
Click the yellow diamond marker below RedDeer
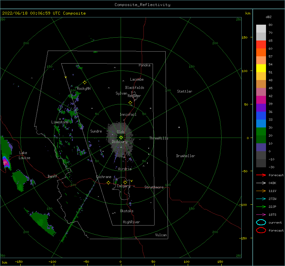pyautogui.click(x=130, y=103)
